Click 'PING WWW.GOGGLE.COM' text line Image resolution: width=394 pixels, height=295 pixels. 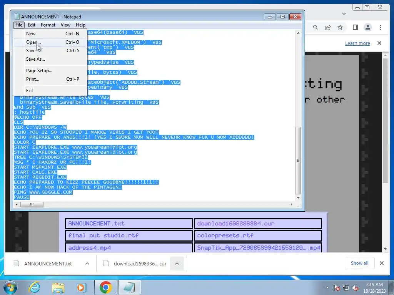click(x=43, y=192)
